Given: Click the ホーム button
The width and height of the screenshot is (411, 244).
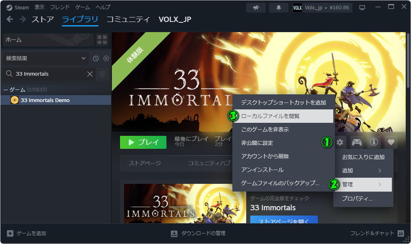Looking at the screenshot, I should 48,39.
